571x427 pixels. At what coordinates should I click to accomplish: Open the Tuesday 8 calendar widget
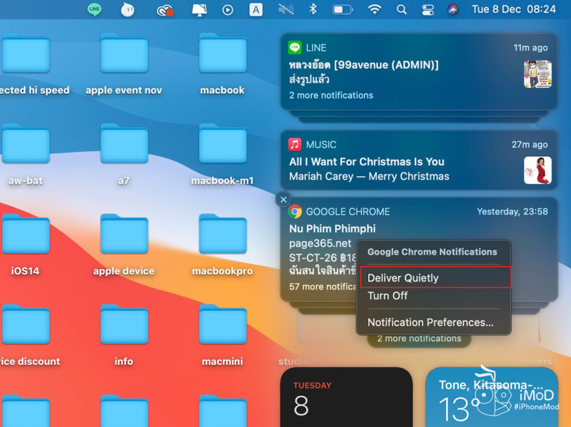point(346,397)
